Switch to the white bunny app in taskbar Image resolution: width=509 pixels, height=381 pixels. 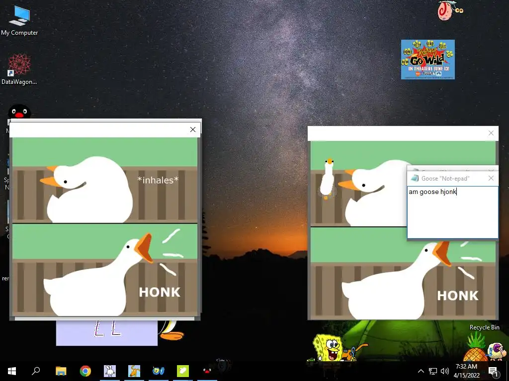tap(110, 371)
